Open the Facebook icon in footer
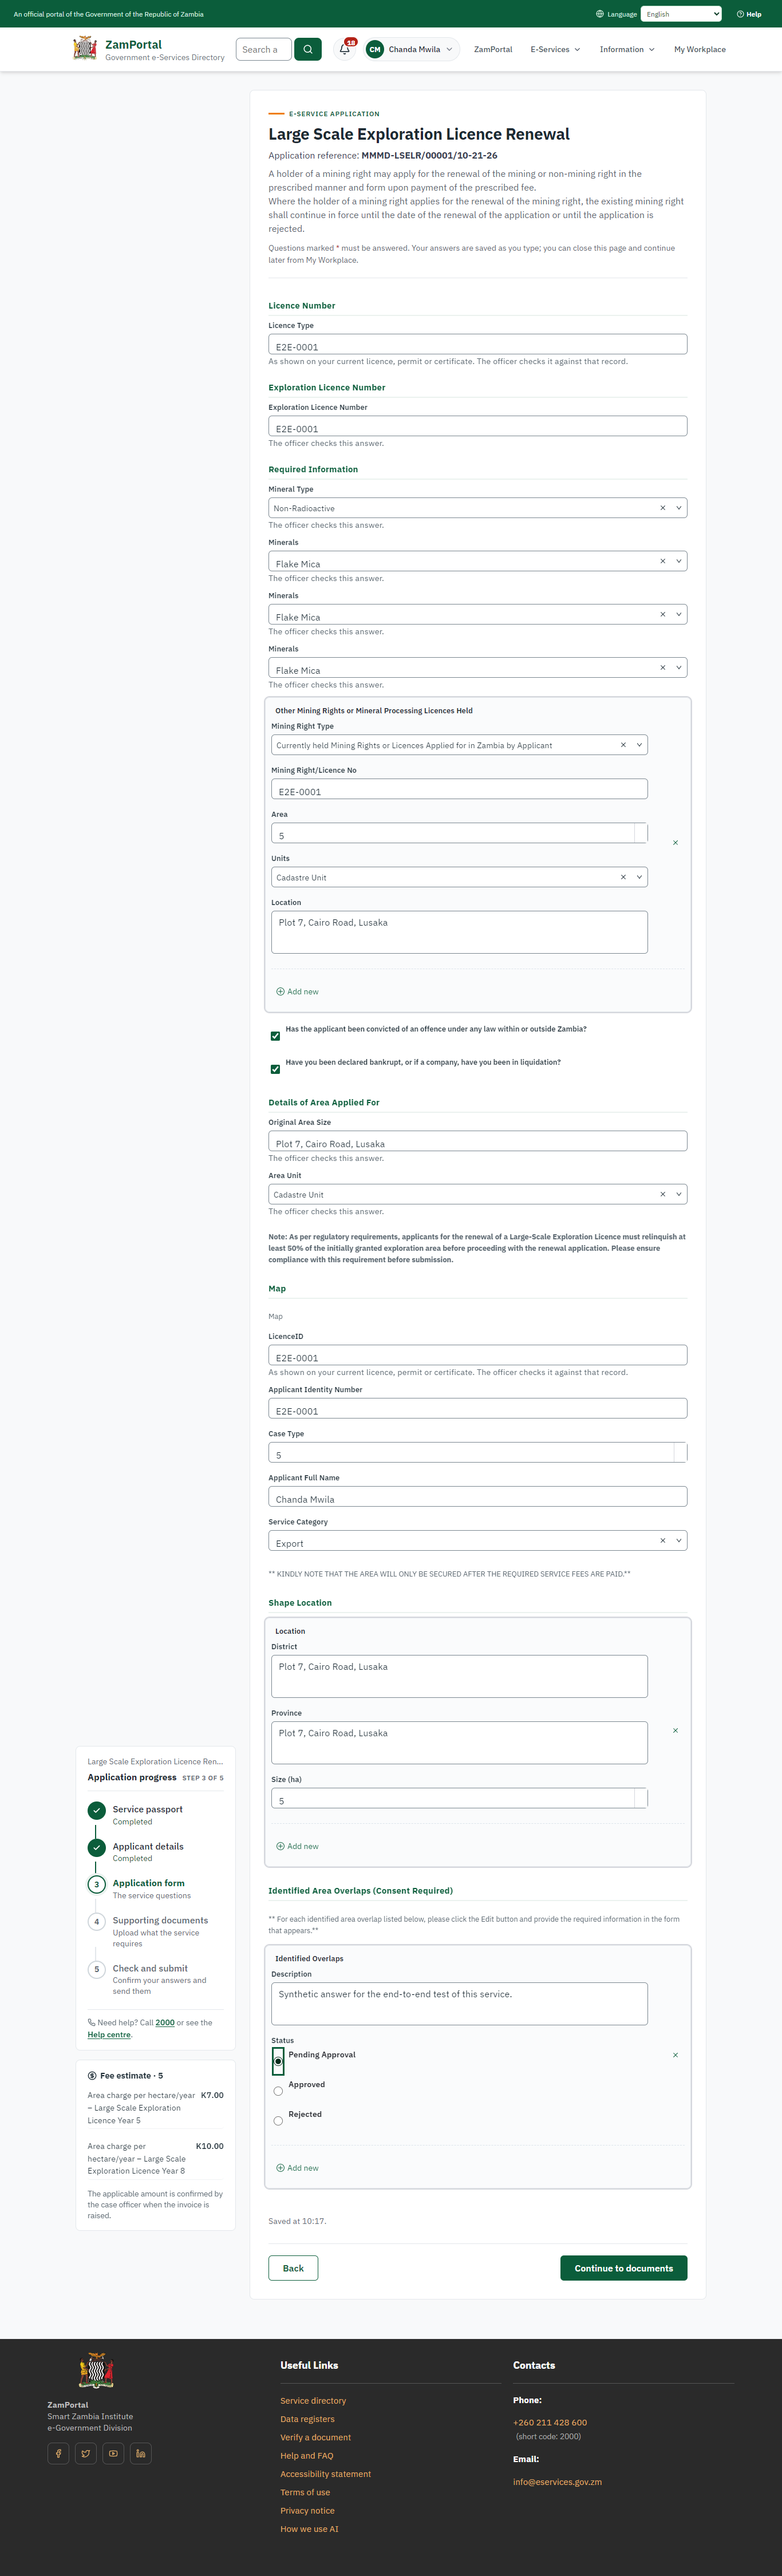782x2576 pixels. [58, 2453]
